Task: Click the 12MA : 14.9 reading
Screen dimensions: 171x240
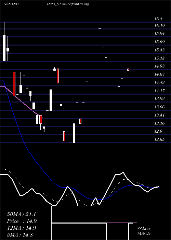Action: coord(21,228)
